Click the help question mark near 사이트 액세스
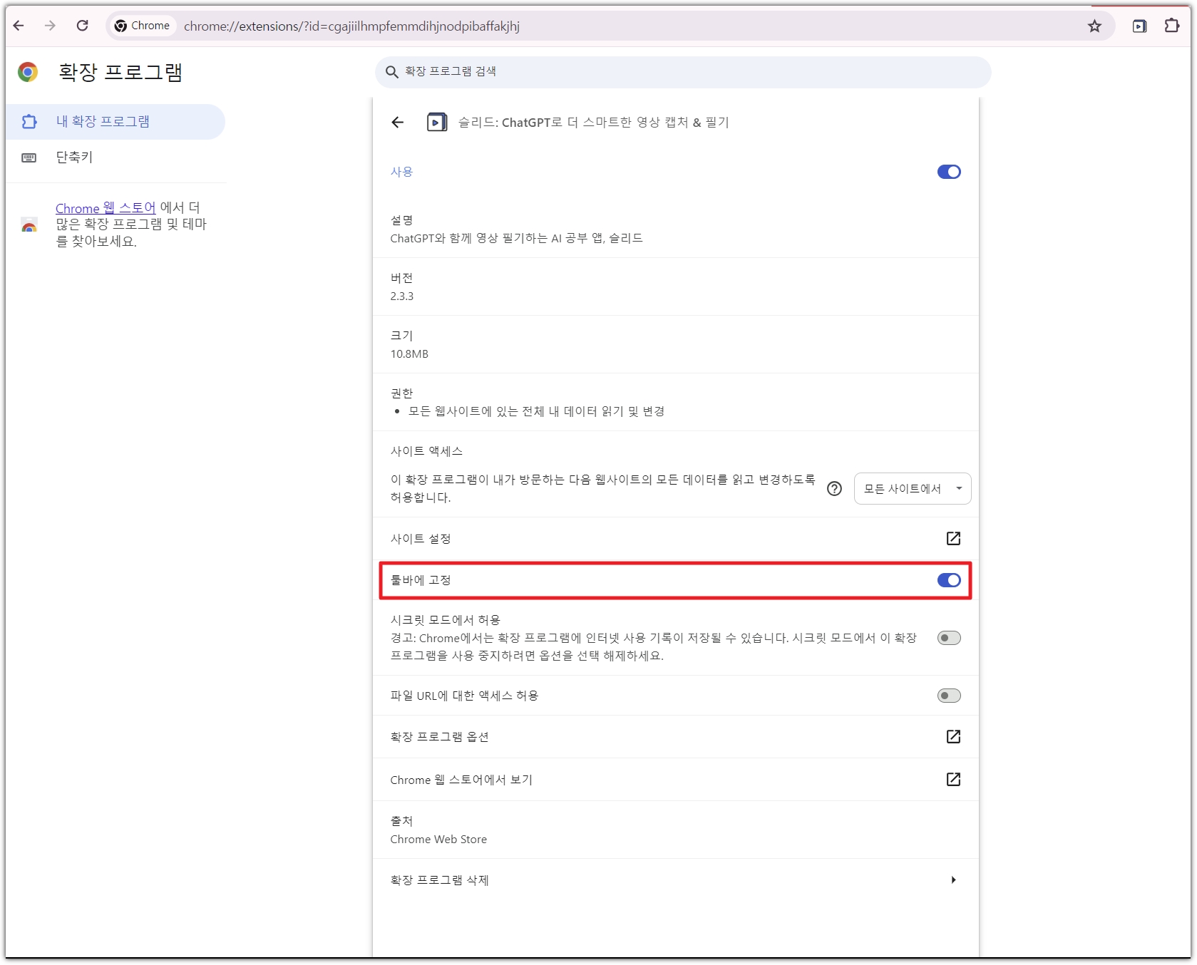1197x965 pixels. [x=834, y=489]
